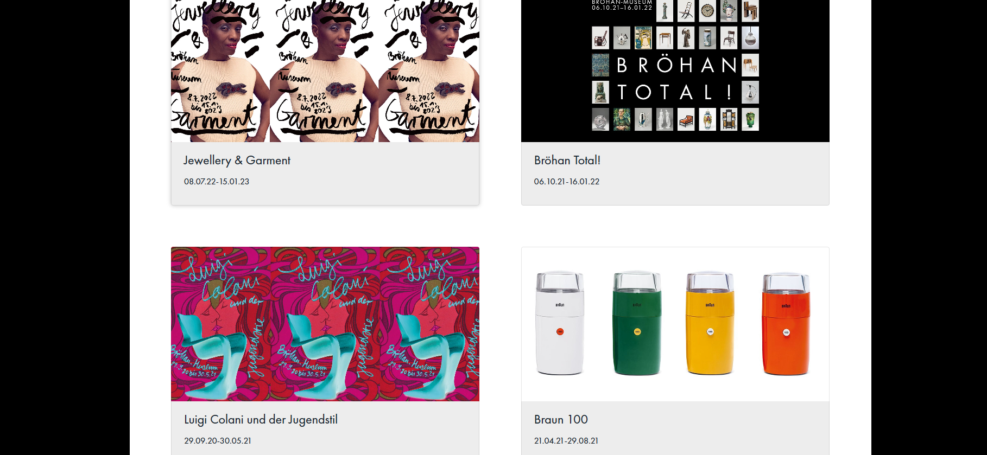Click the date 29.09.20-30.05.21

[218, 441]
